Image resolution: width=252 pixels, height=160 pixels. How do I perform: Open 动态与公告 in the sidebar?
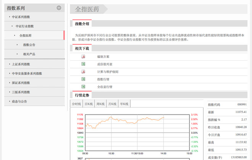click(19, 102)
